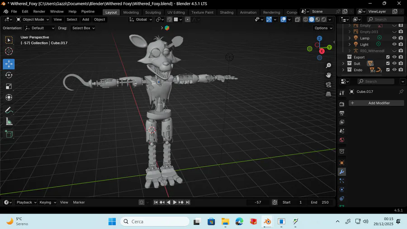Select the Rotate tool in the toolbar
407x229 pixels.
(9, 75)
